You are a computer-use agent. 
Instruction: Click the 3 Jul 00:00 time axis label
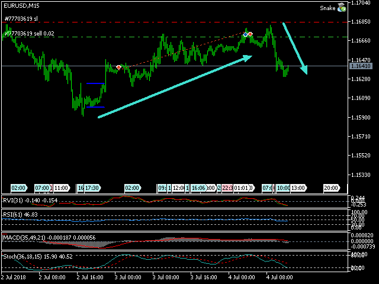128,277
